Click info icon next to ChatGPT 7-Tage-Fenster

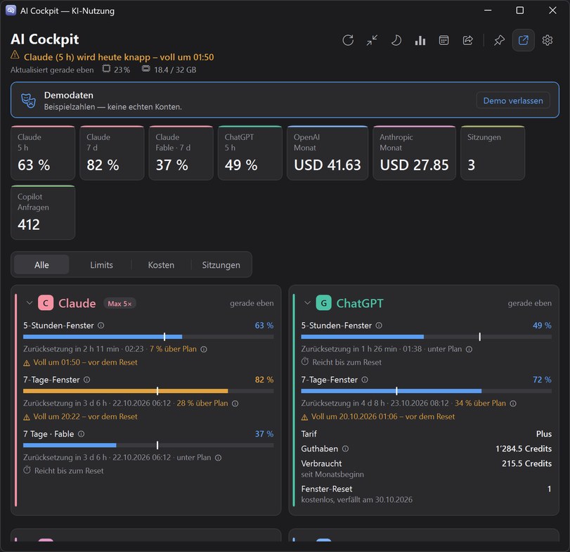pyautogui.click(x=365, y=380)
